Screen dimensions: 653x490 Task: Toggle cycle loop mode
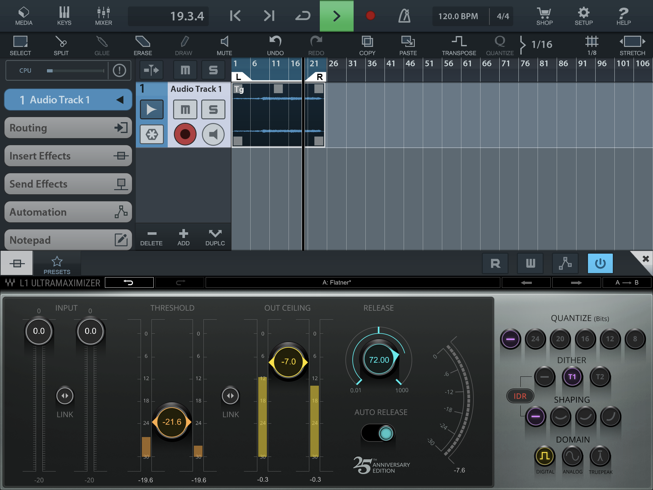pos(303,16)
